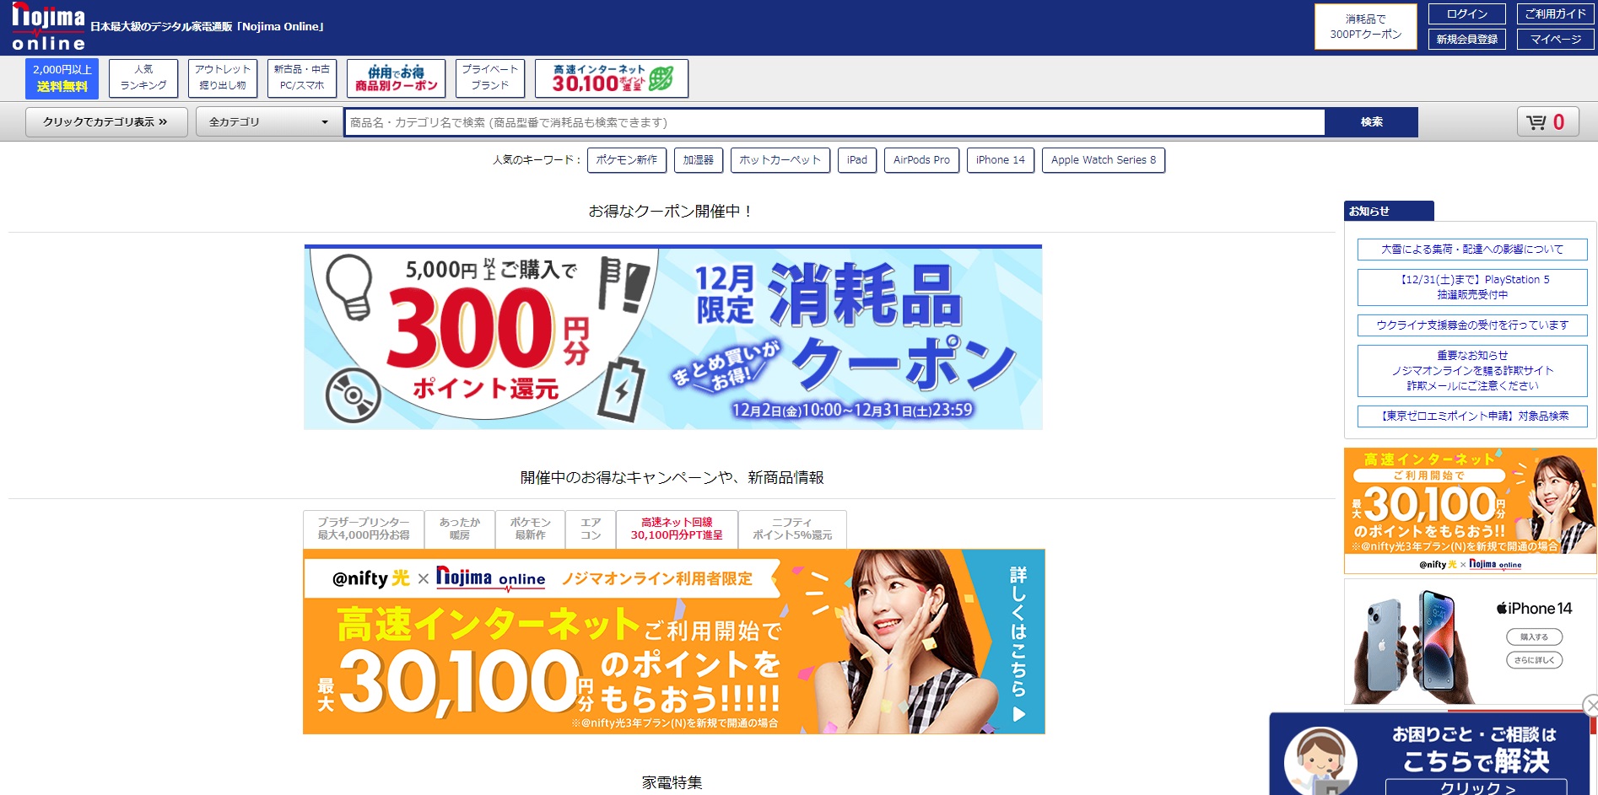Screen dimensions: 1598x795
Task: Open the ご利用ガイド page
Action: pyautogui.click(x=1555, y=14)
